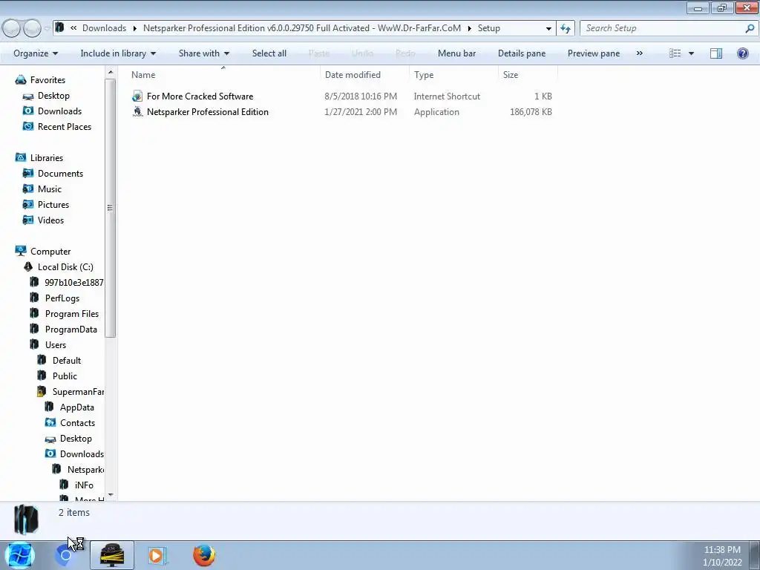Click the Netsparker folder breadcrumb segment
Viewport: 760px width, 570px height.
click(x=302, y=28)
